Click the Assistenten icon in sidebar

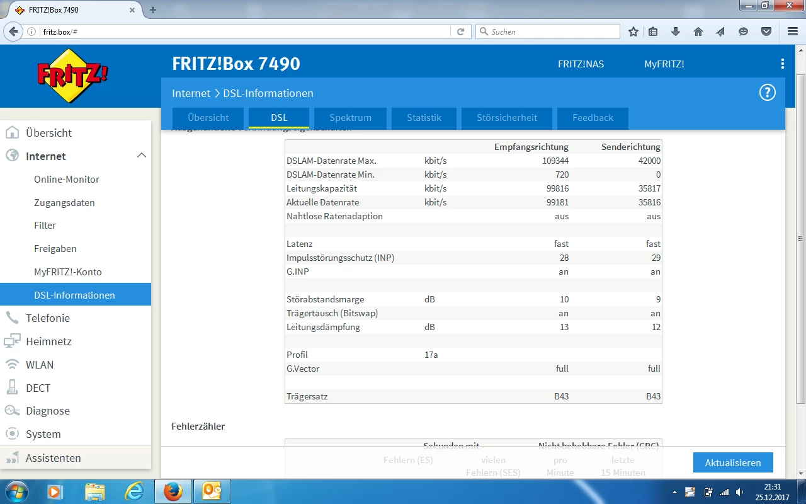pos(12,458)
